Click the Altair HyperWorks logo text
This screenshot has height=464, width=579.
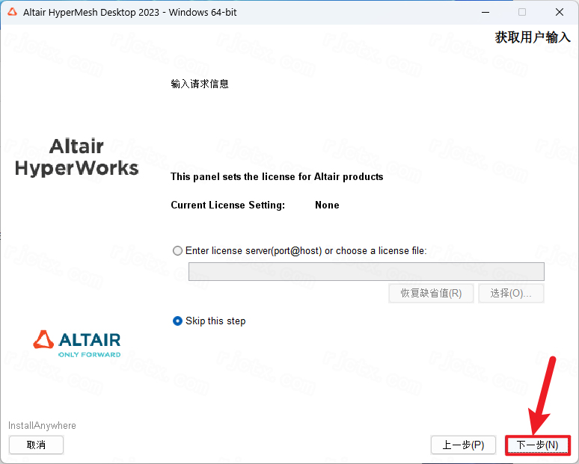77,157
